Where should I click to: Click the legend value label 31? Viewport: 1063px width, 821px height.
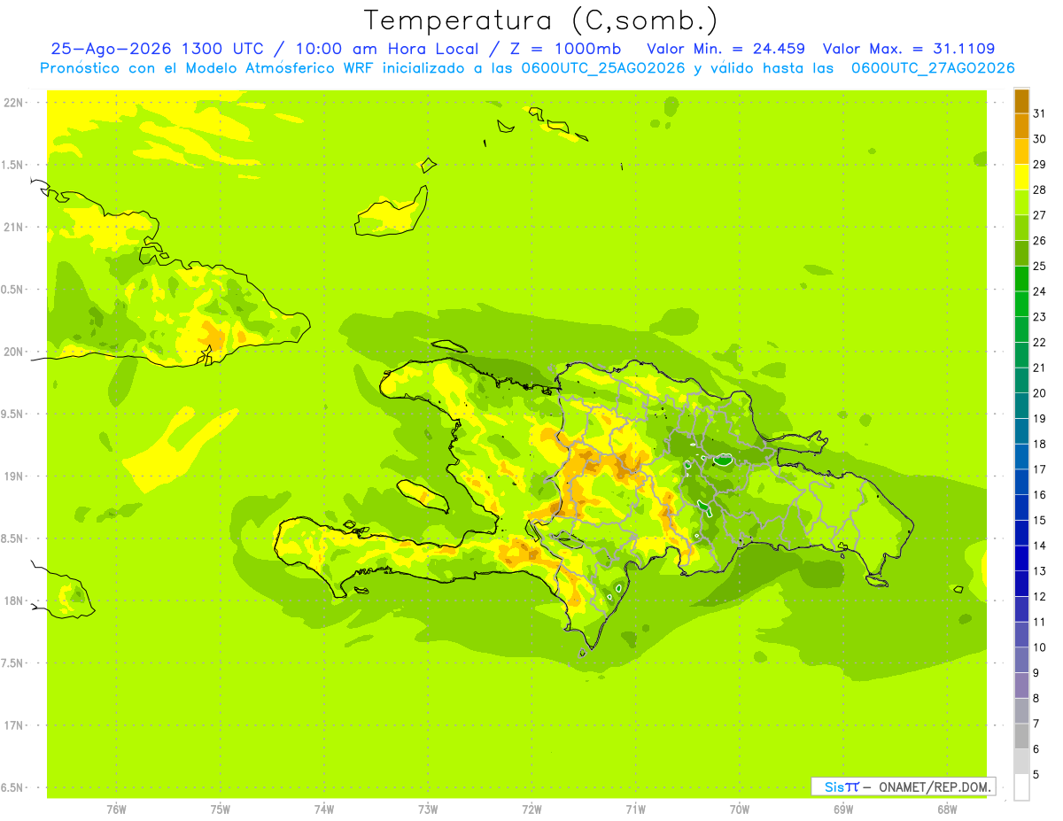[x=1040, y=113]
